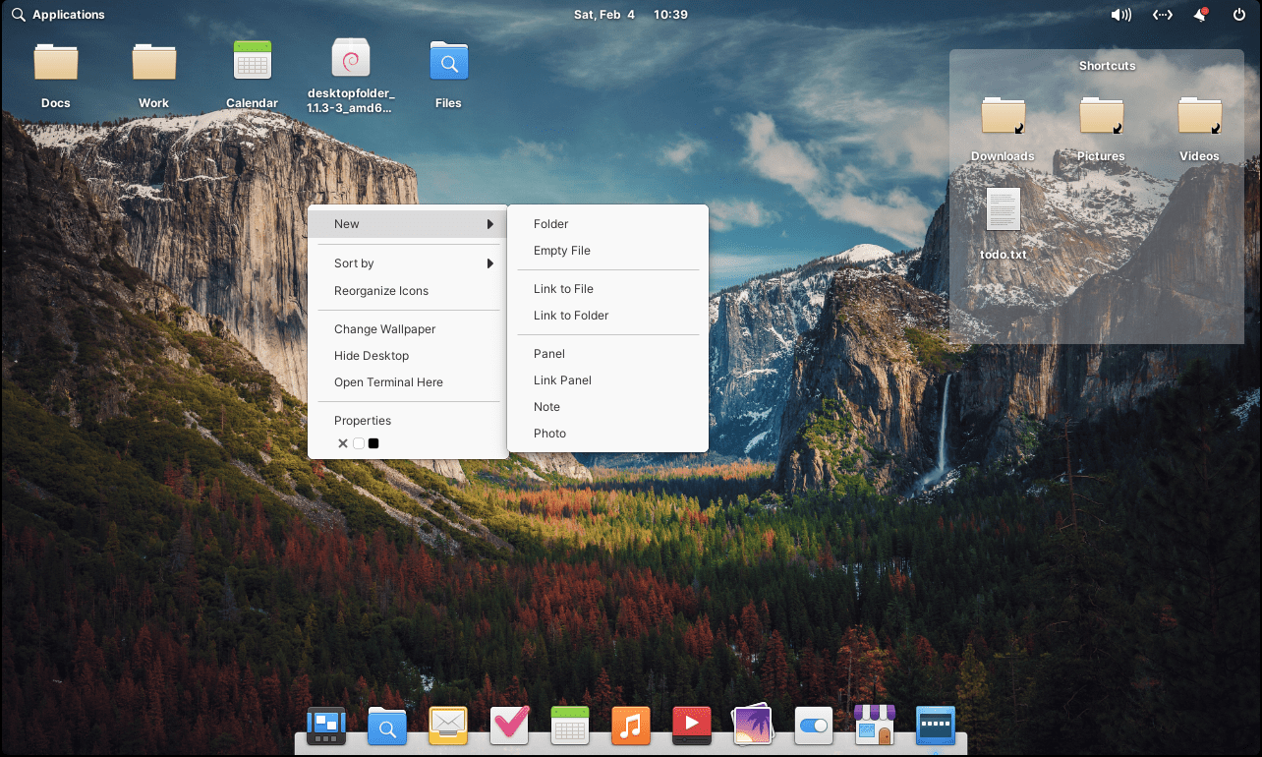Click the Desktop Folder app dock icon
The height and width of the screenshot is (757, 1262).
tap(936, 727)
